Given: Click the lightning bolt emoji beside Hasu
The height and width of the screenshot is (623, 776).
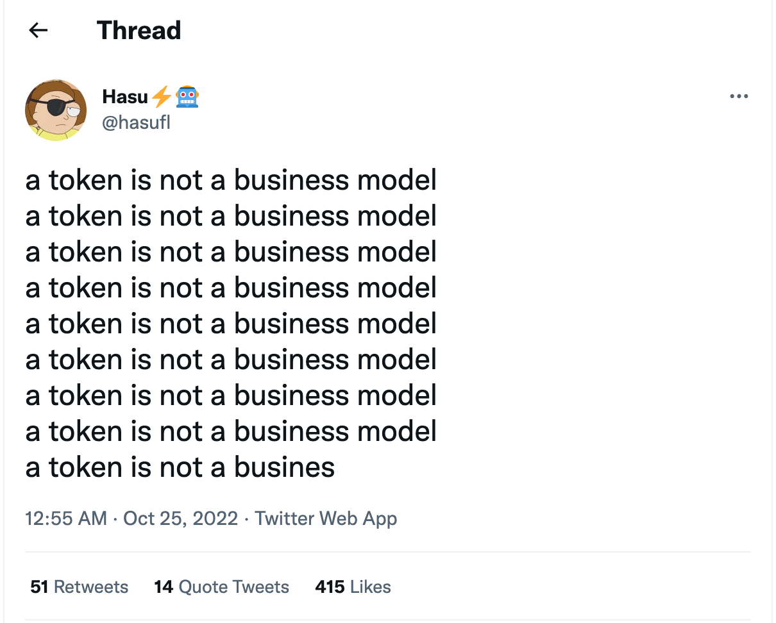Looking at the screenshot, I should (x=162, y=97).
